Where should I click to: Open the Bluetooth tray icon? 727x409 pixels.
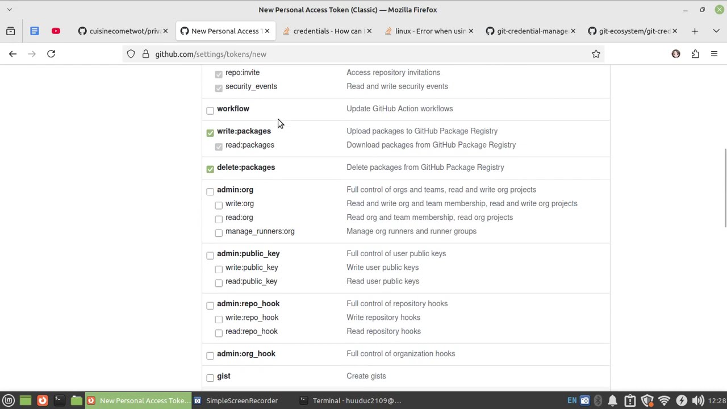coord(598,400)
